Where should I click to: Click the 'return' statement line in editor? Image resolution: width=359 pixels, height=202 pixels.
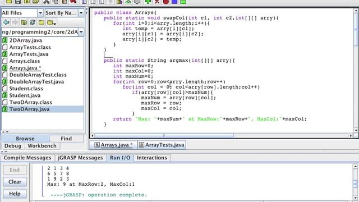click(210, 119)
